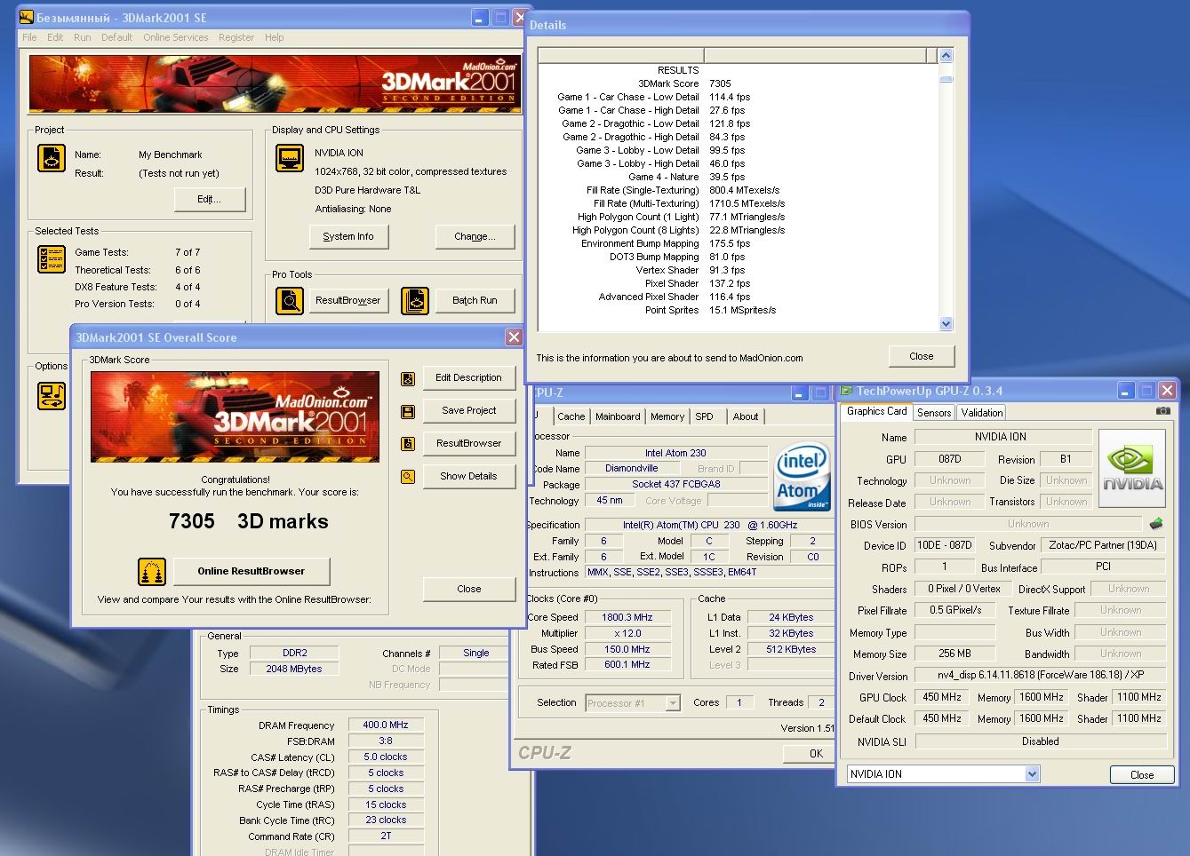Click the Online ResultBrowser button
This screenshot has height=856, width=1190.
click(x=251, y=572)
